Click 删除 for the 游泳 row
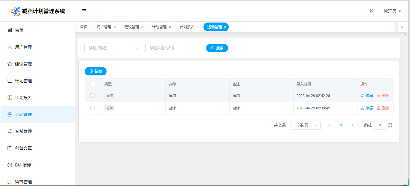Image resolution: width=410 pixels, height=186 pixels. (x=383, y=108)
